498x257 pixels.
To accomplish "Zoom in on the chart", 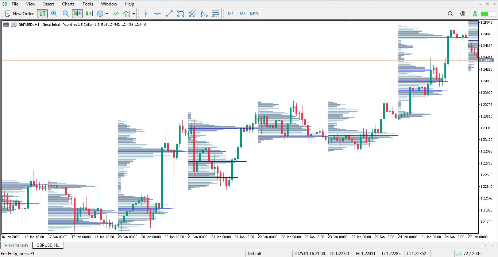I will (54, 14).
